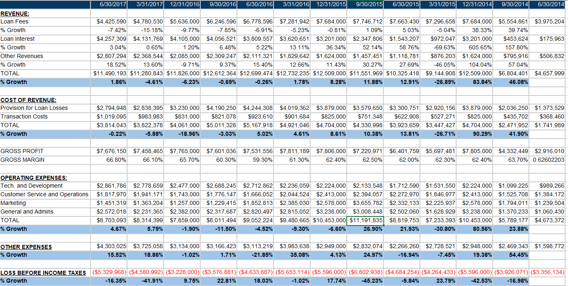The height and width of the screenshot is (286, 568).
Task: Select the revenue total $11,490,193 cell
Action: pos(109,73)
